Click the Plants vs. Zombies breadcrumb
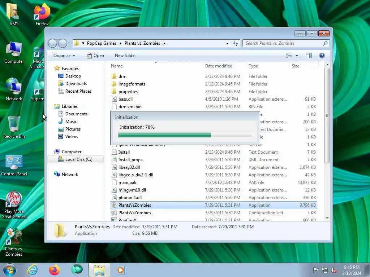 142,43
